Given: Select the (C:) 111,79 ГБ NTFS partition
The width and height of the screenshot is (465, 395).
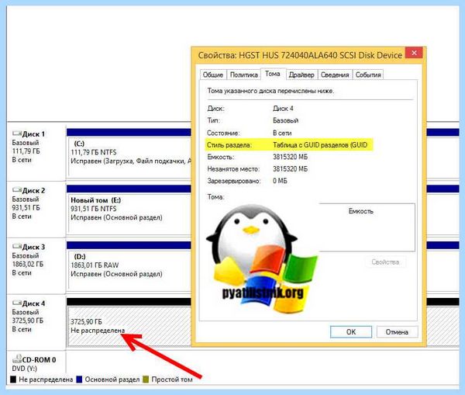Looking at the screenshot, I should [129, 157].
